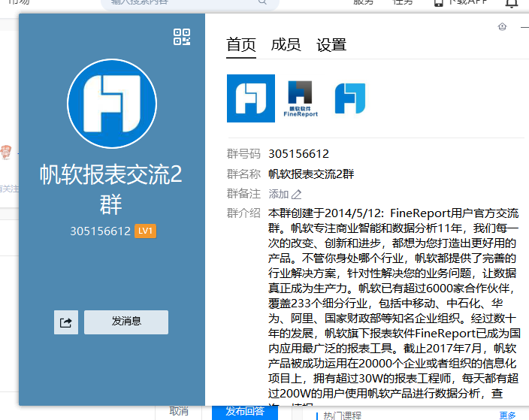Click the large group avatar logo
The height and width of the screenshot is (420, 529).
112,104
